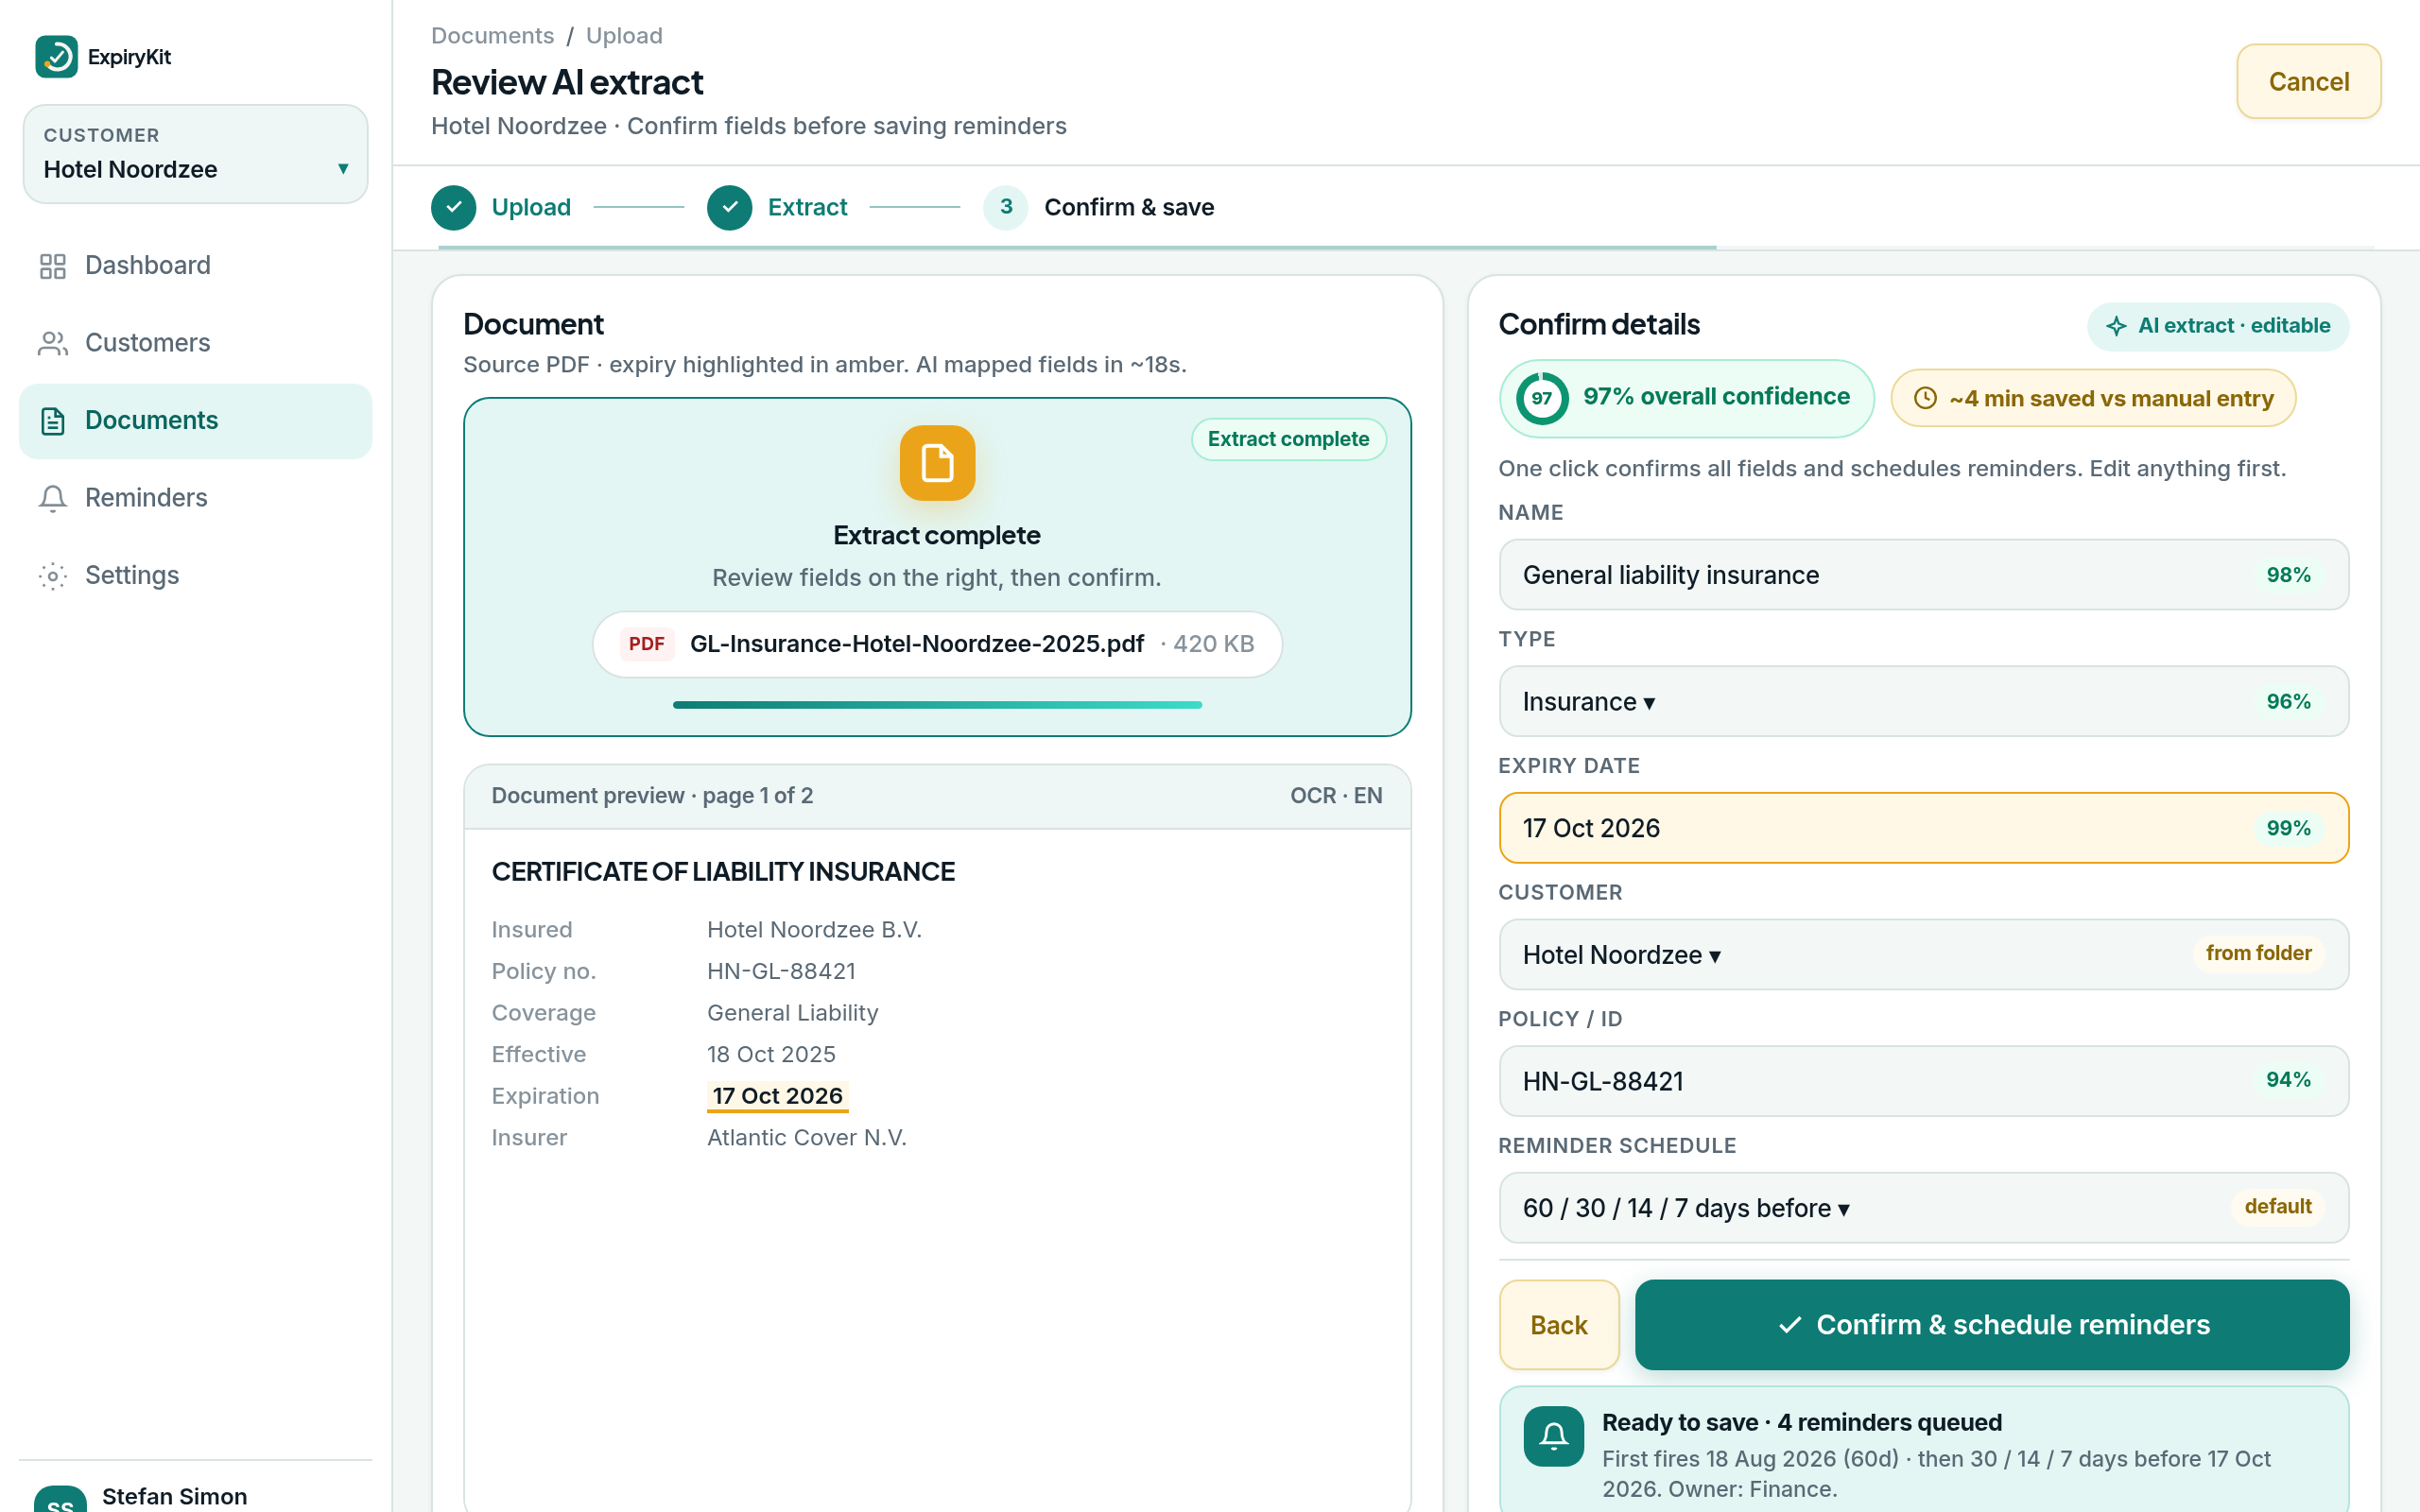Screen dimensions: 2420x1512
Task: Click the Documents breadcrumb link
Action: [492, 36]
